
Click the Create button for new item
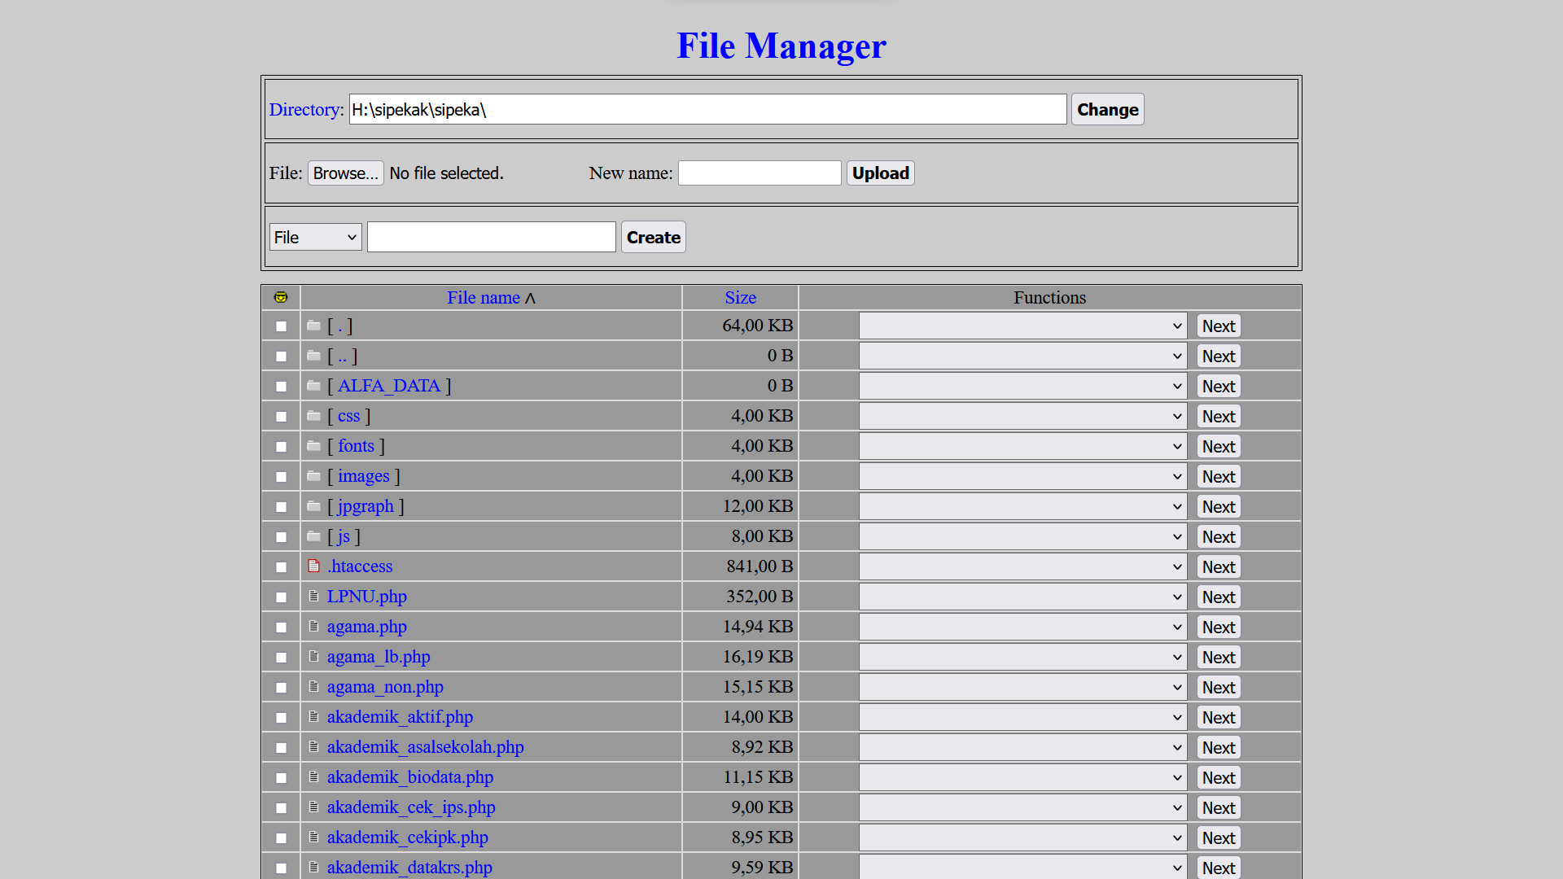653,237
